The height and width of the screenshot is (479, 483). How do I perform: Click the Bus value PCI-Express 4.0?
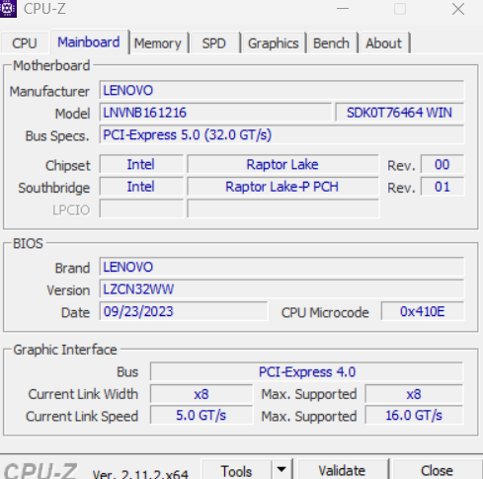[x=306, y=371]
